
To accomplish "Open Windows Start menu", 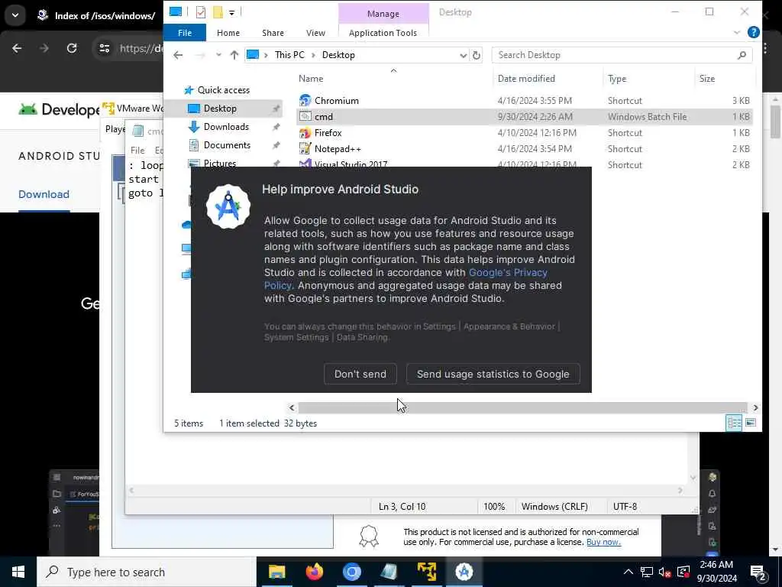I will pyautogui.click(x=18, y=572).
